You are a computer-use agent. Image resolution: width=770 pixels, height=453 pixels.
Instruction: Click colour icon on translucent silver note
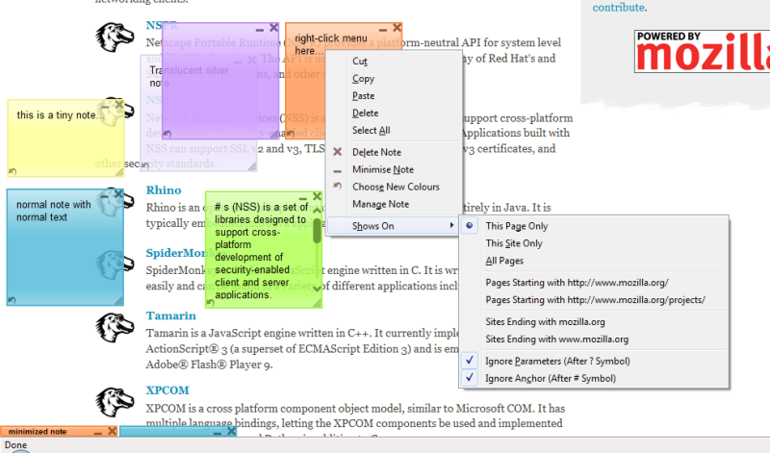(x=145, y=165)
